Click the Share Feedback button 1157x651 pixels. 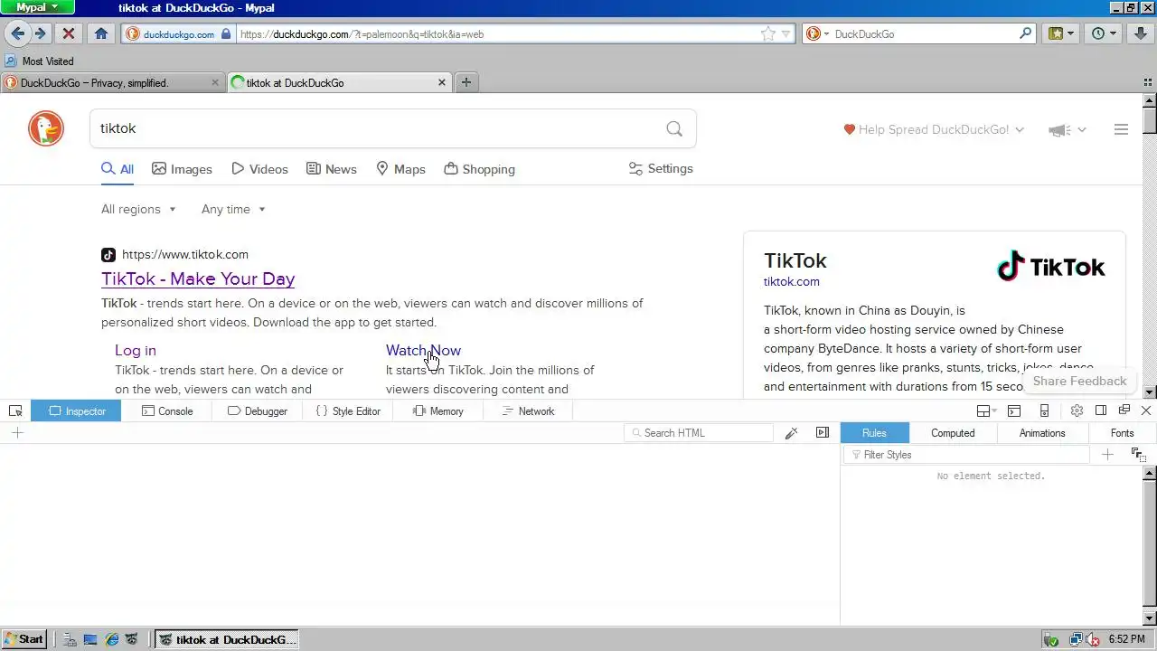1079,381
